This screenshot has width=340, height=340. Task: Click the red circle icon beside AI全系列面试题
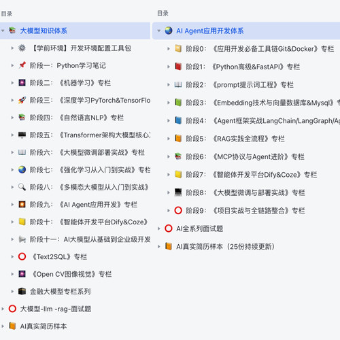169,228
